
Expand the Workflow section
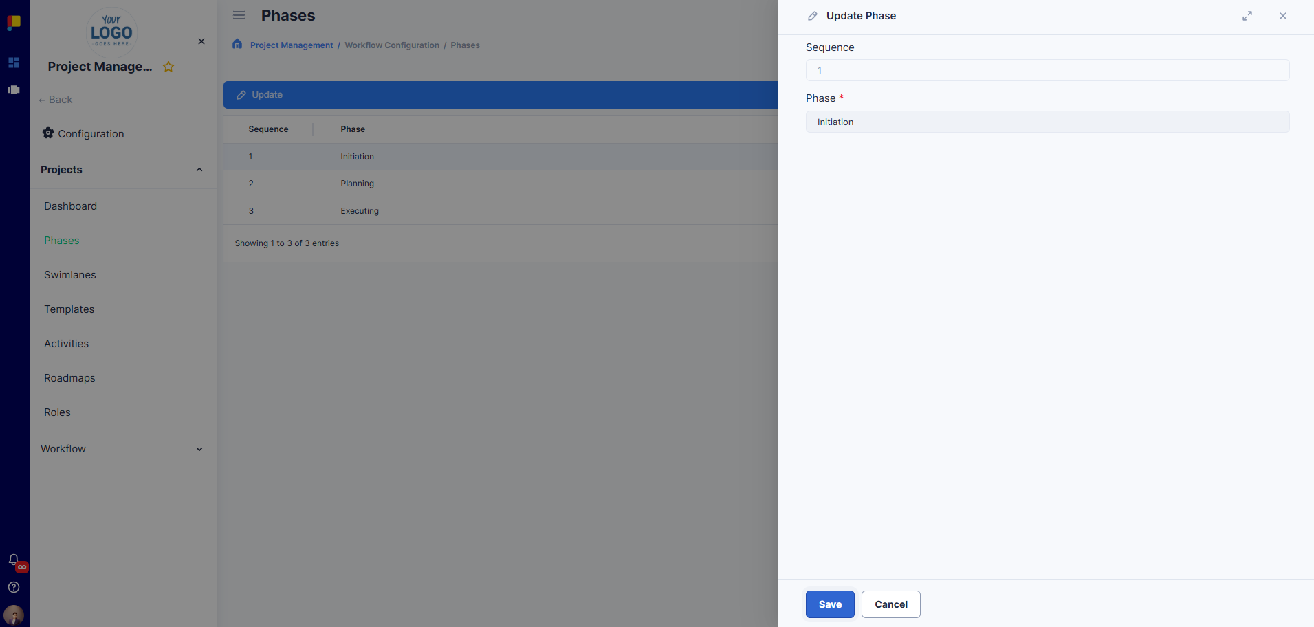199,449
